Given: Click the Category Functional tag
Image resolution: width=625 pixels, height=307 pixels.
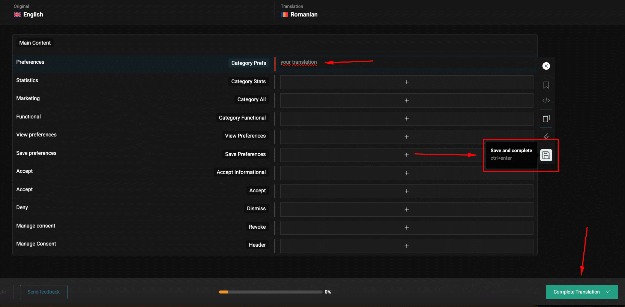Looking at the screenshot, I should [242, 118].
